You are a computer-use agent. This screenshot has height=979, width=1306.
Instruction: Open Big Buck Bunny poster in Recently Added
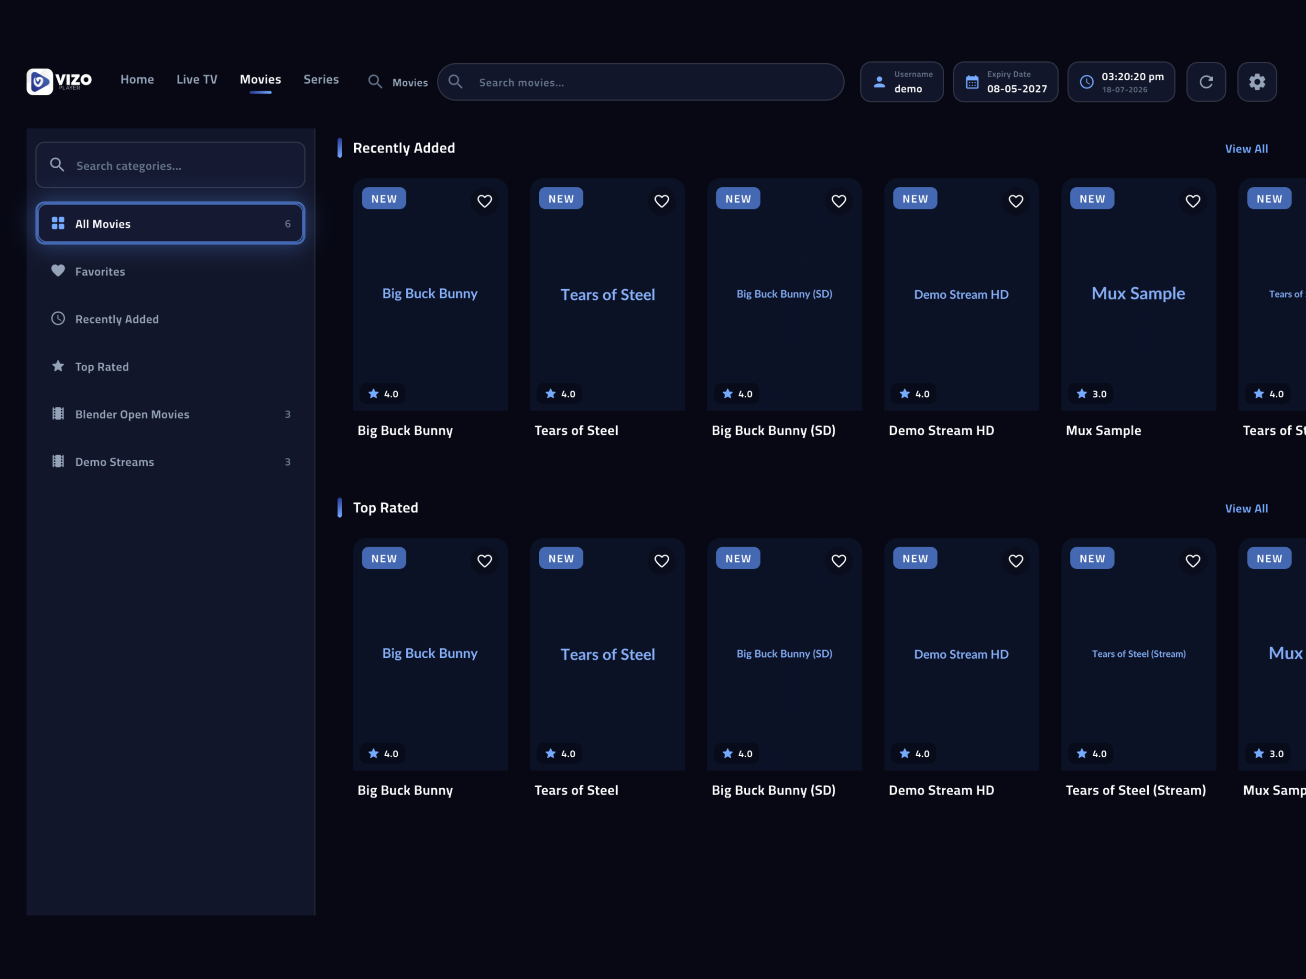click(430, 294)
